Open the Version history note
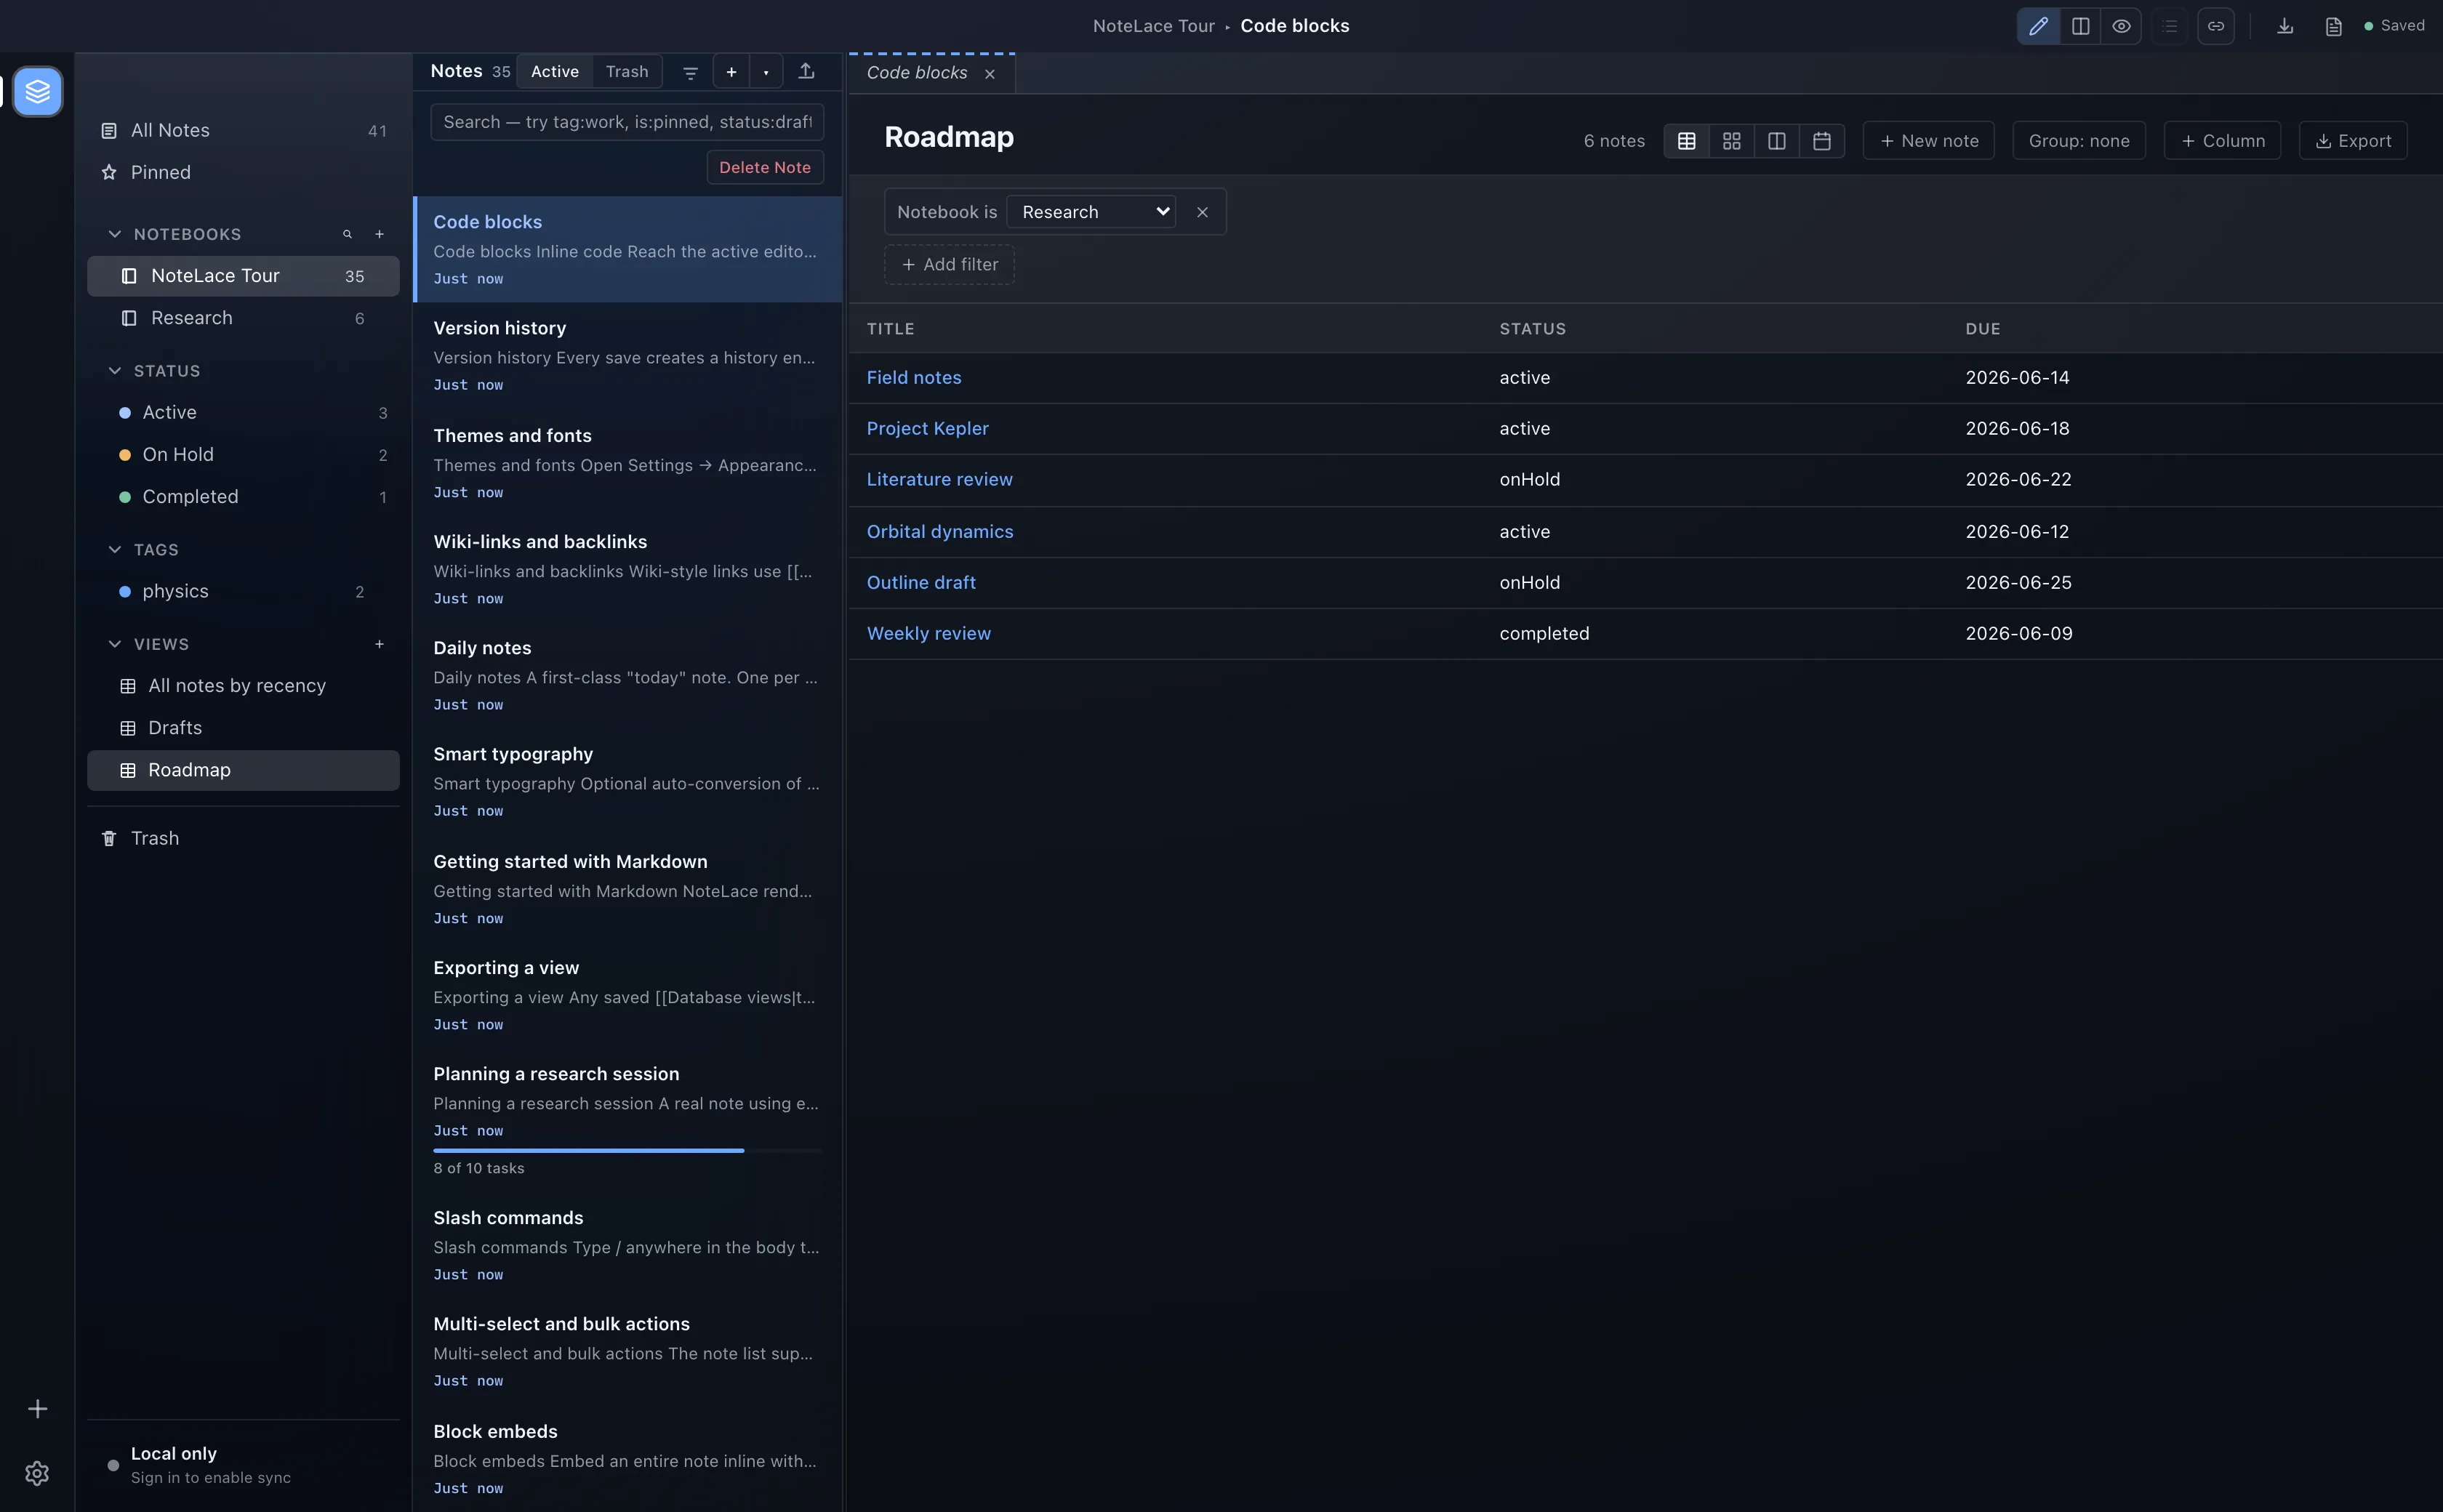This screenshot has height=1512, width=2443. point(627,356)
